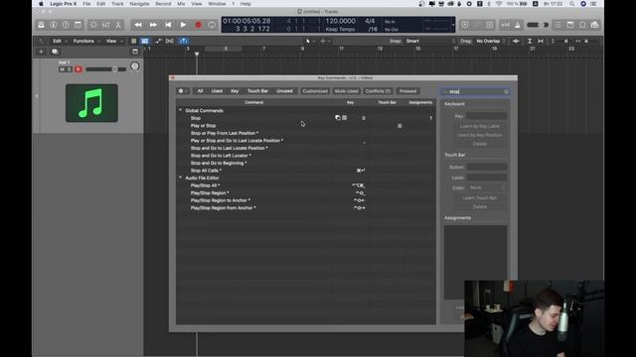Toggle the count-in button

pyautogui.click(x=506, y=25)
